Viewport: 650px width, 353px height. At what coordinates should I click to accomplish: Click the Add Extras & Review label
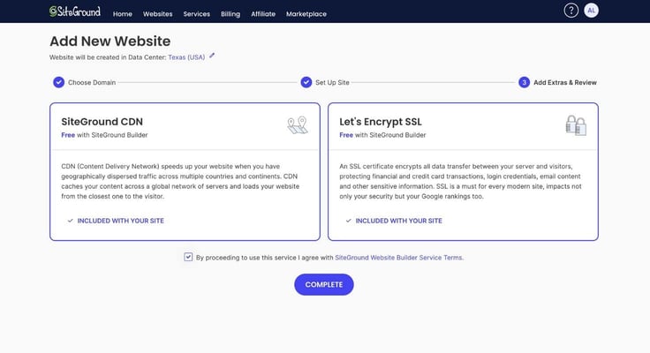pyautogui.click(x=565, y=82)
